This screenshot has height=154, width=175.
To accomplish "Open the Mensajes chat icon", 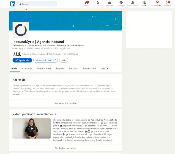I will [121, 4].
